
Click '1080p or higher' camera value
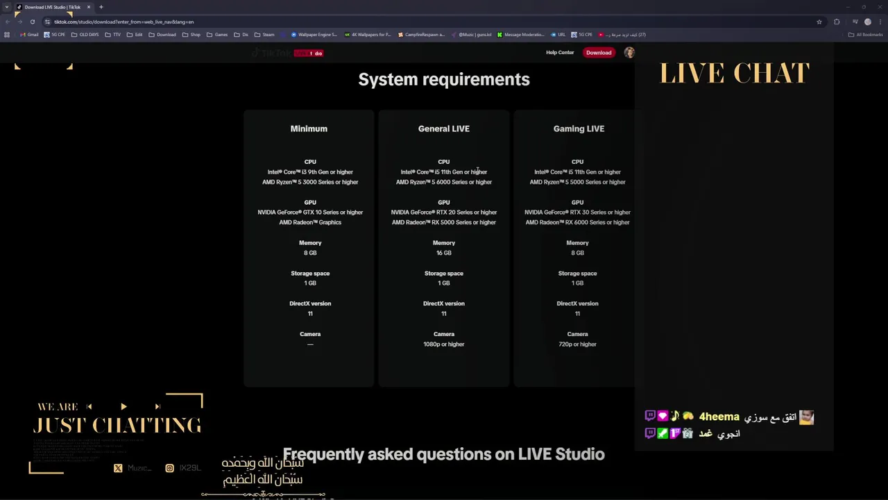point(444,344)
